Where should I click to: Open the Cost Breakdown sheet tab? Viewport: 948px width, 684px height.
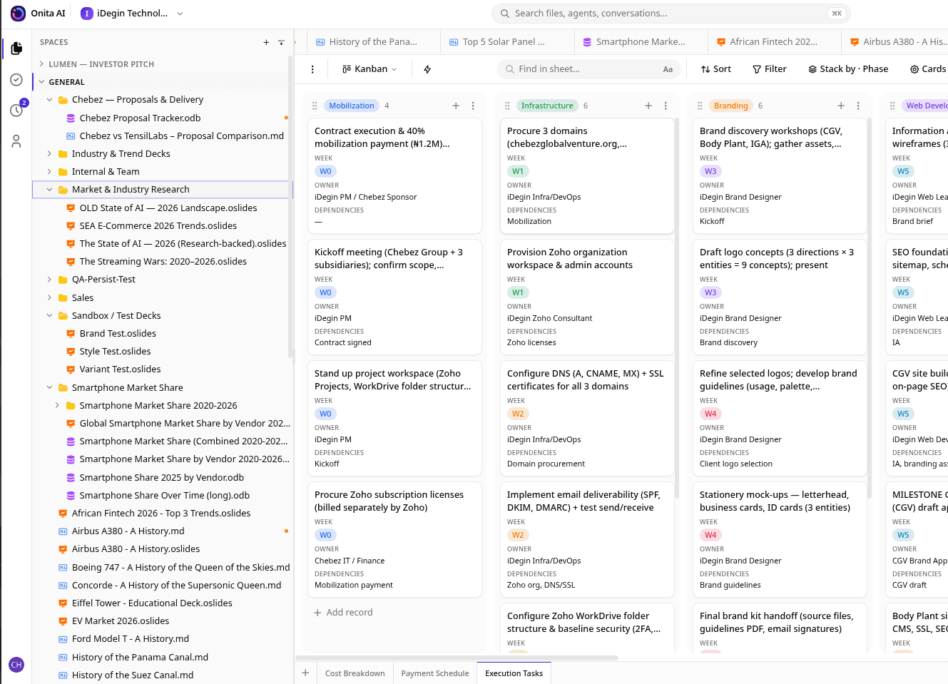coord(355,673)
